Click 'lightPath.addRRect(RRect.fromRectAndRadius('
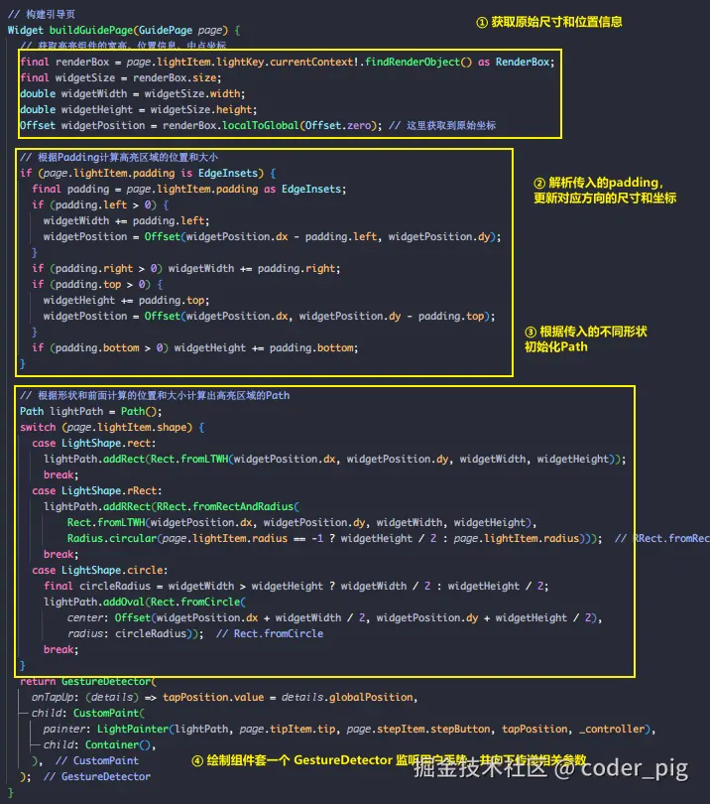 pyautogui.click(x=172, y=507)
